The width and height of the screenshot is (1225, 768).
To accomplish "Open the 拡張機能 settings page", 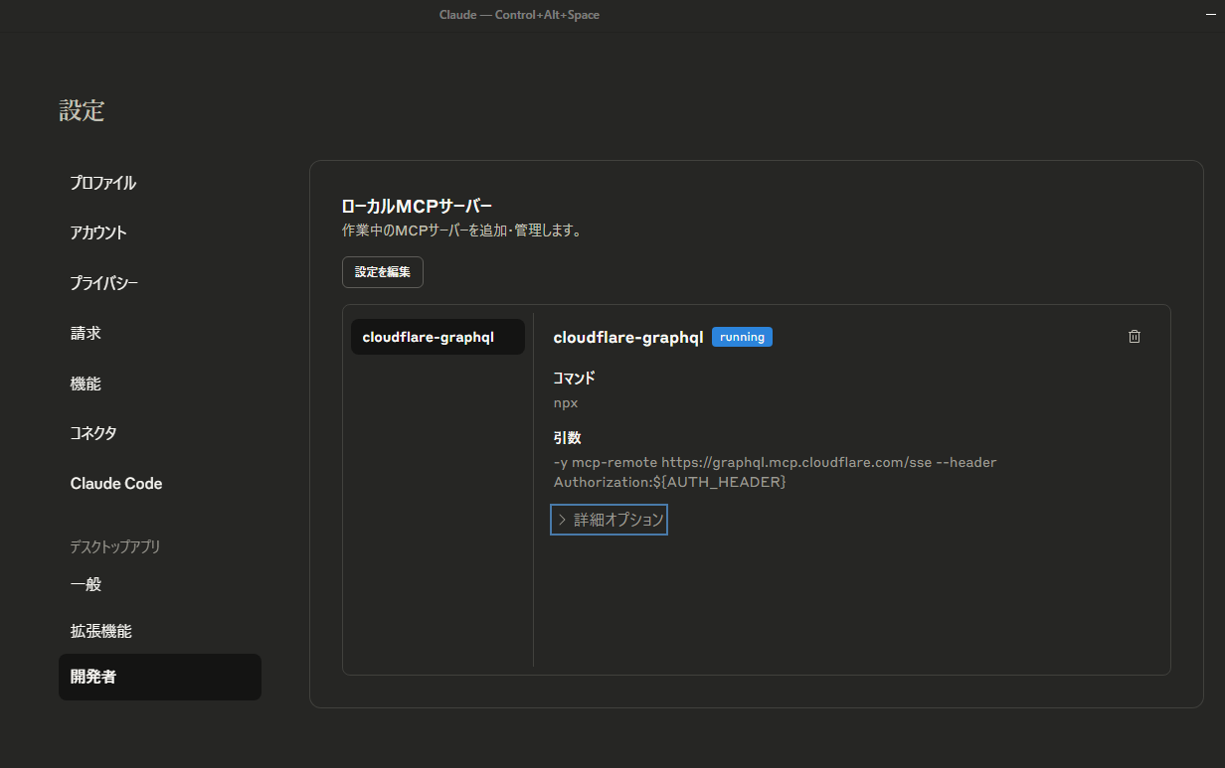I will pyautogui.click(x=100, y=631).
